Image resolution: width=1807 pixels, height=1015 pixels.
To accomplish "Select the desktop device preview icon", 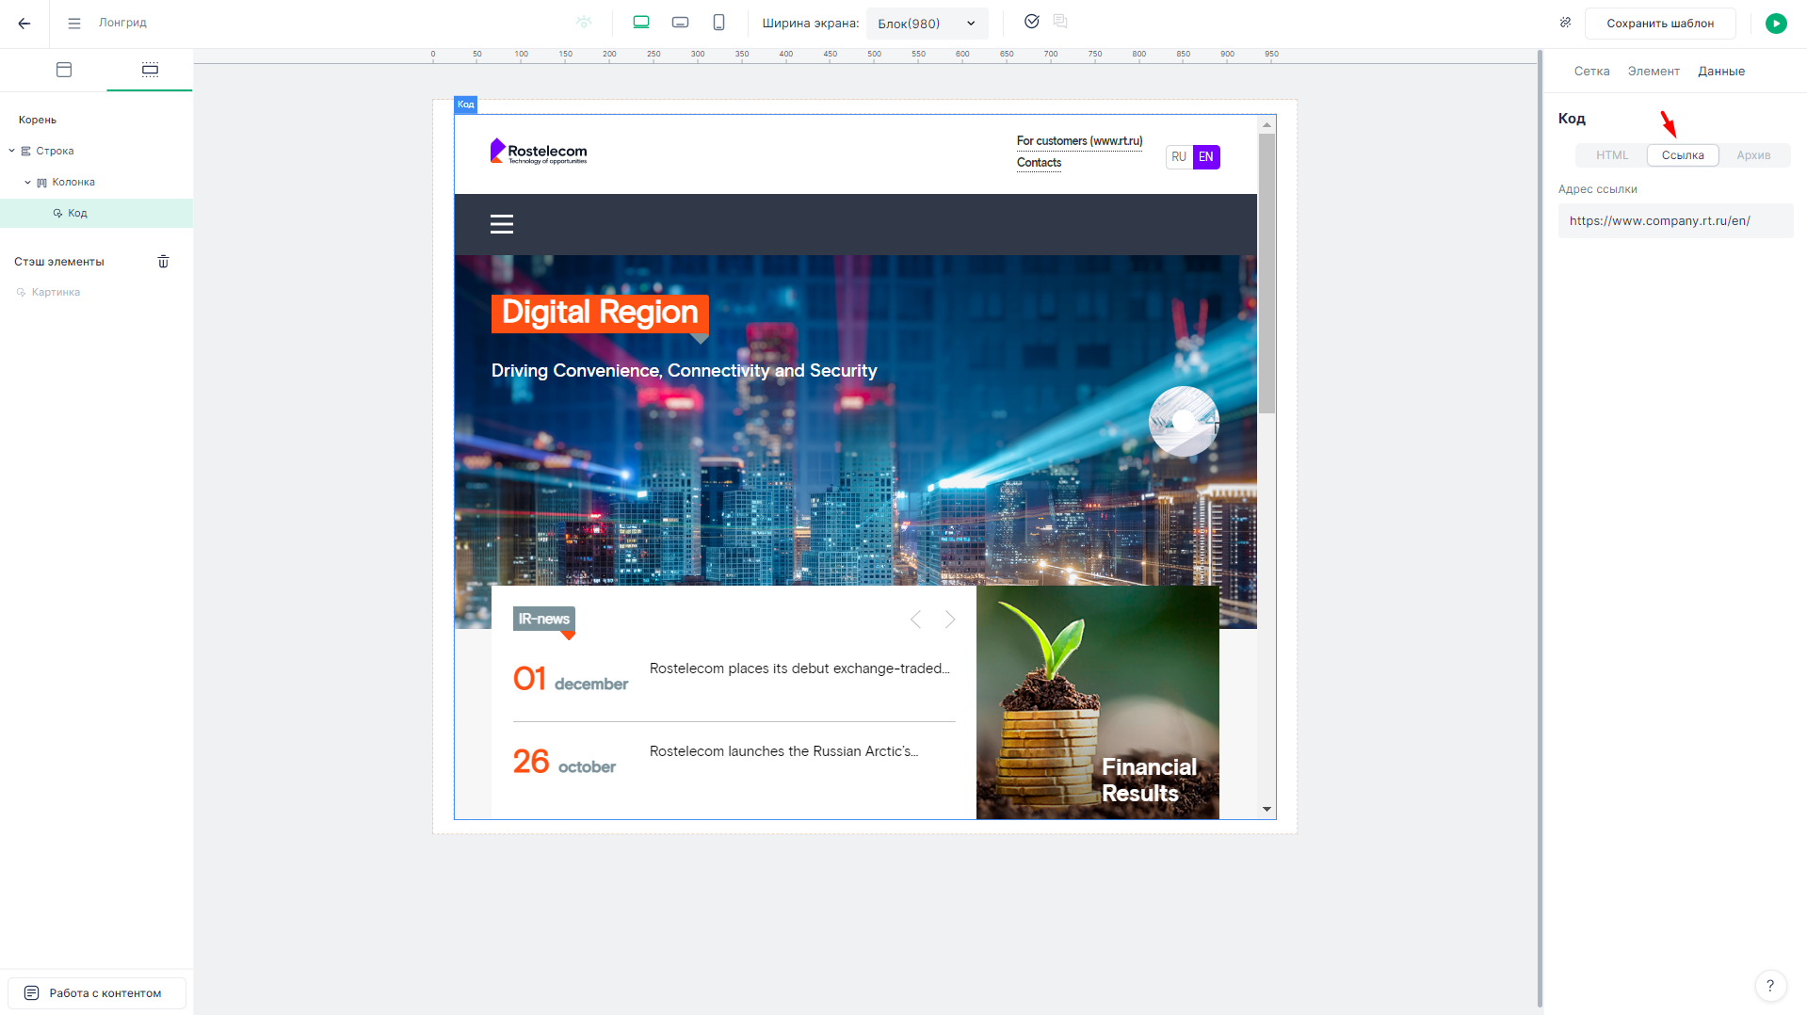I will point(641,23).
